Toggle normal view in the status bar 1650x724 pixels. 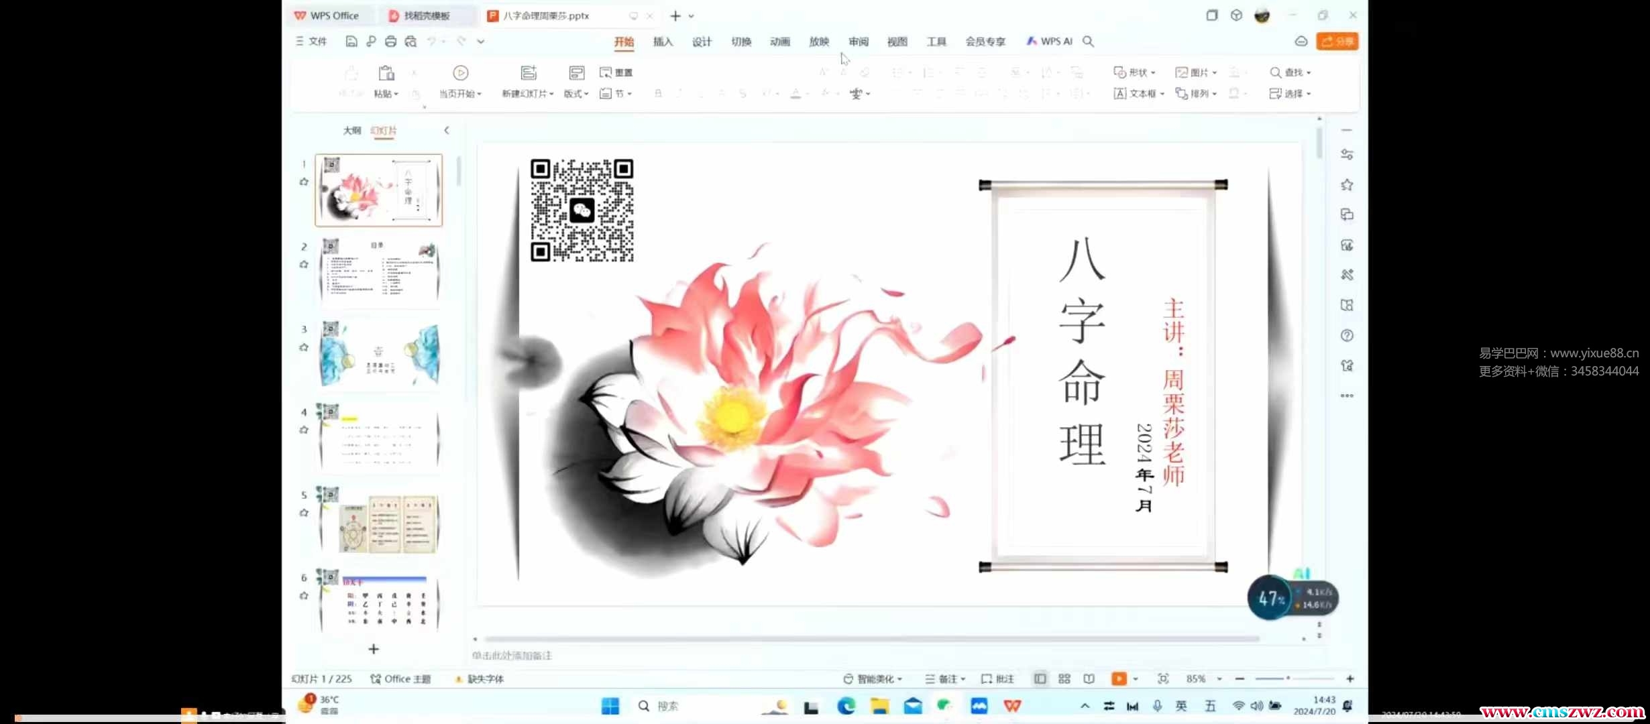click(1040, 679)
